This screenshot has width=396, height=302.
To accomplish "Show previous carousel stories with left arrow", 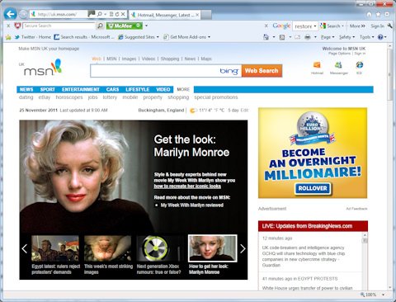I will 25,249.
